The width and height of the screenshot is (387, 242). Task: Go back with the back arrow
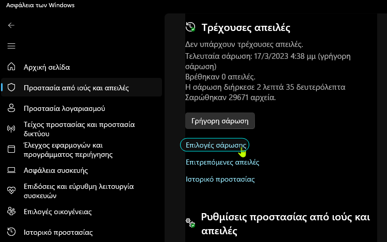(11, 25)
